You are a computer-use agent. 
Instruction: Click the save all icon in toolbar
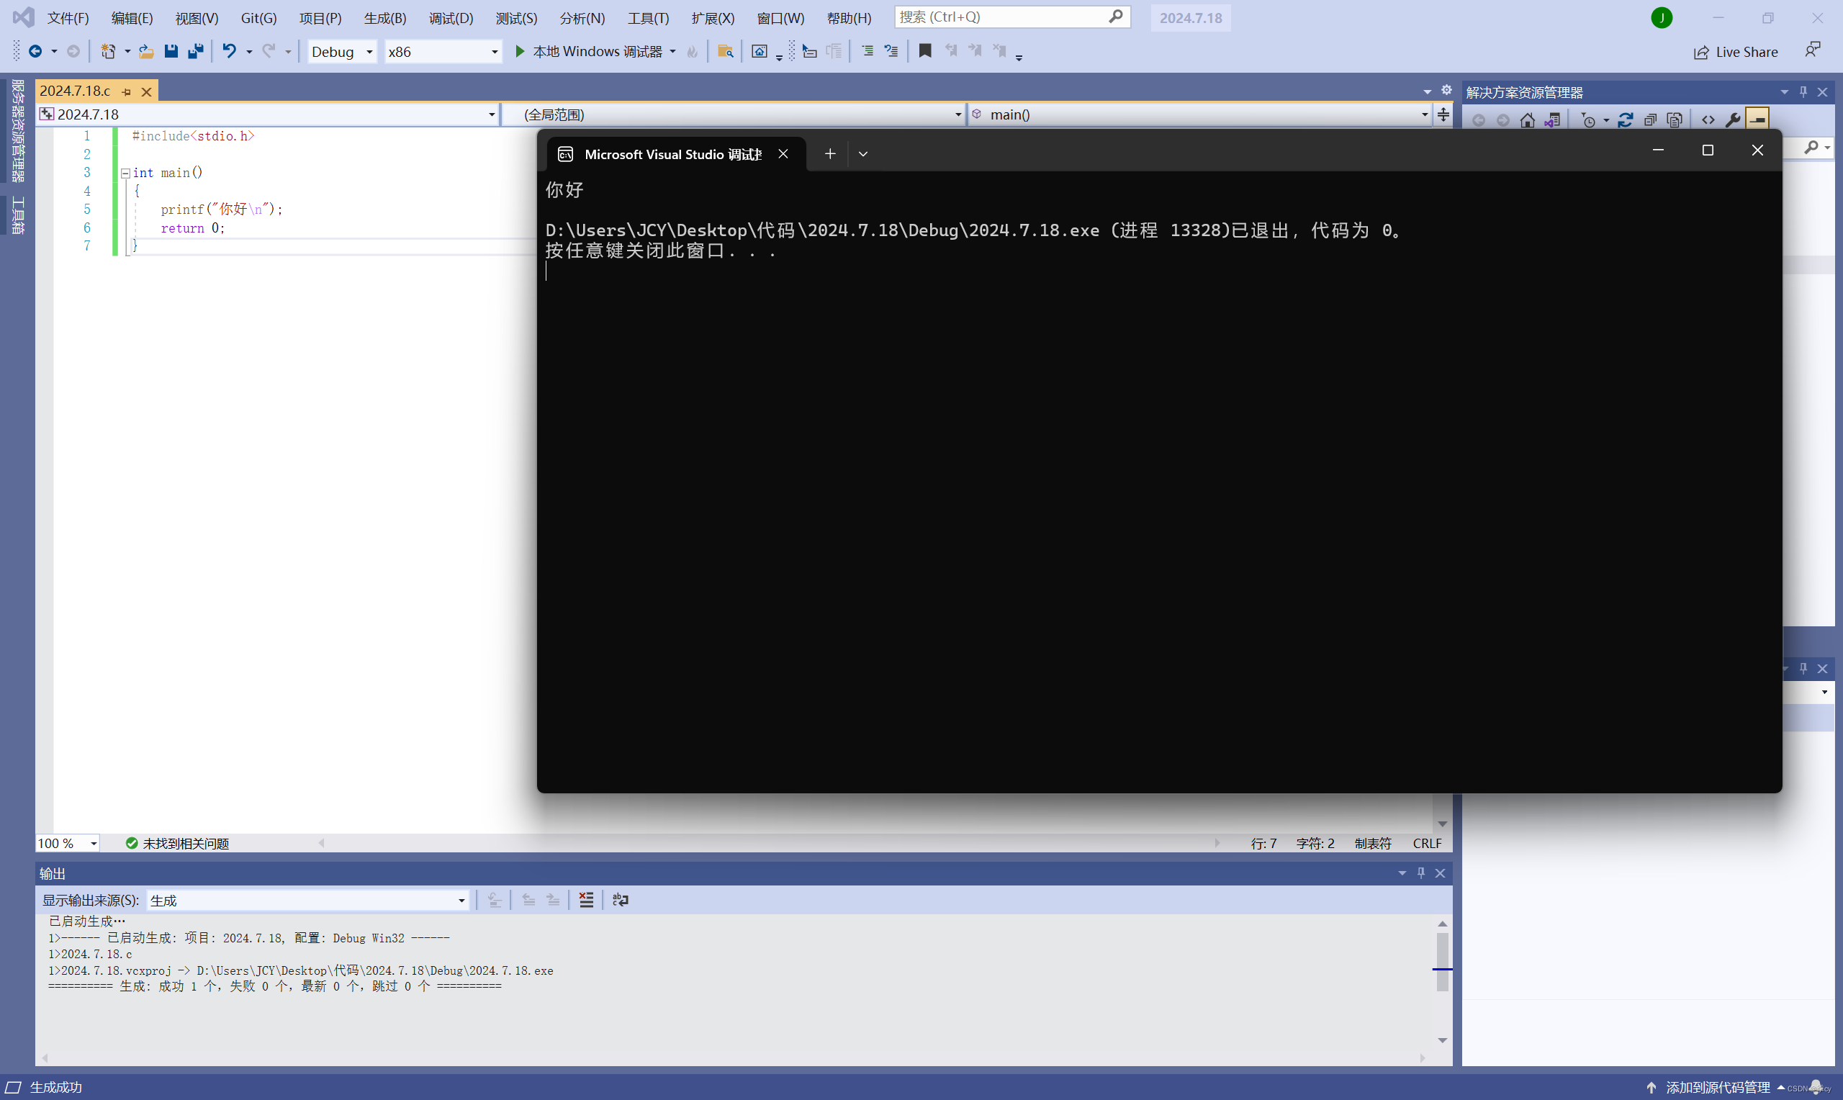(196, 51)
